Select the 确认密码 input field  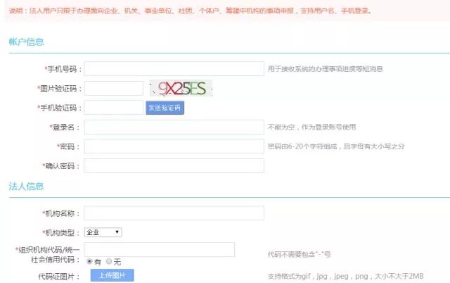174,165
